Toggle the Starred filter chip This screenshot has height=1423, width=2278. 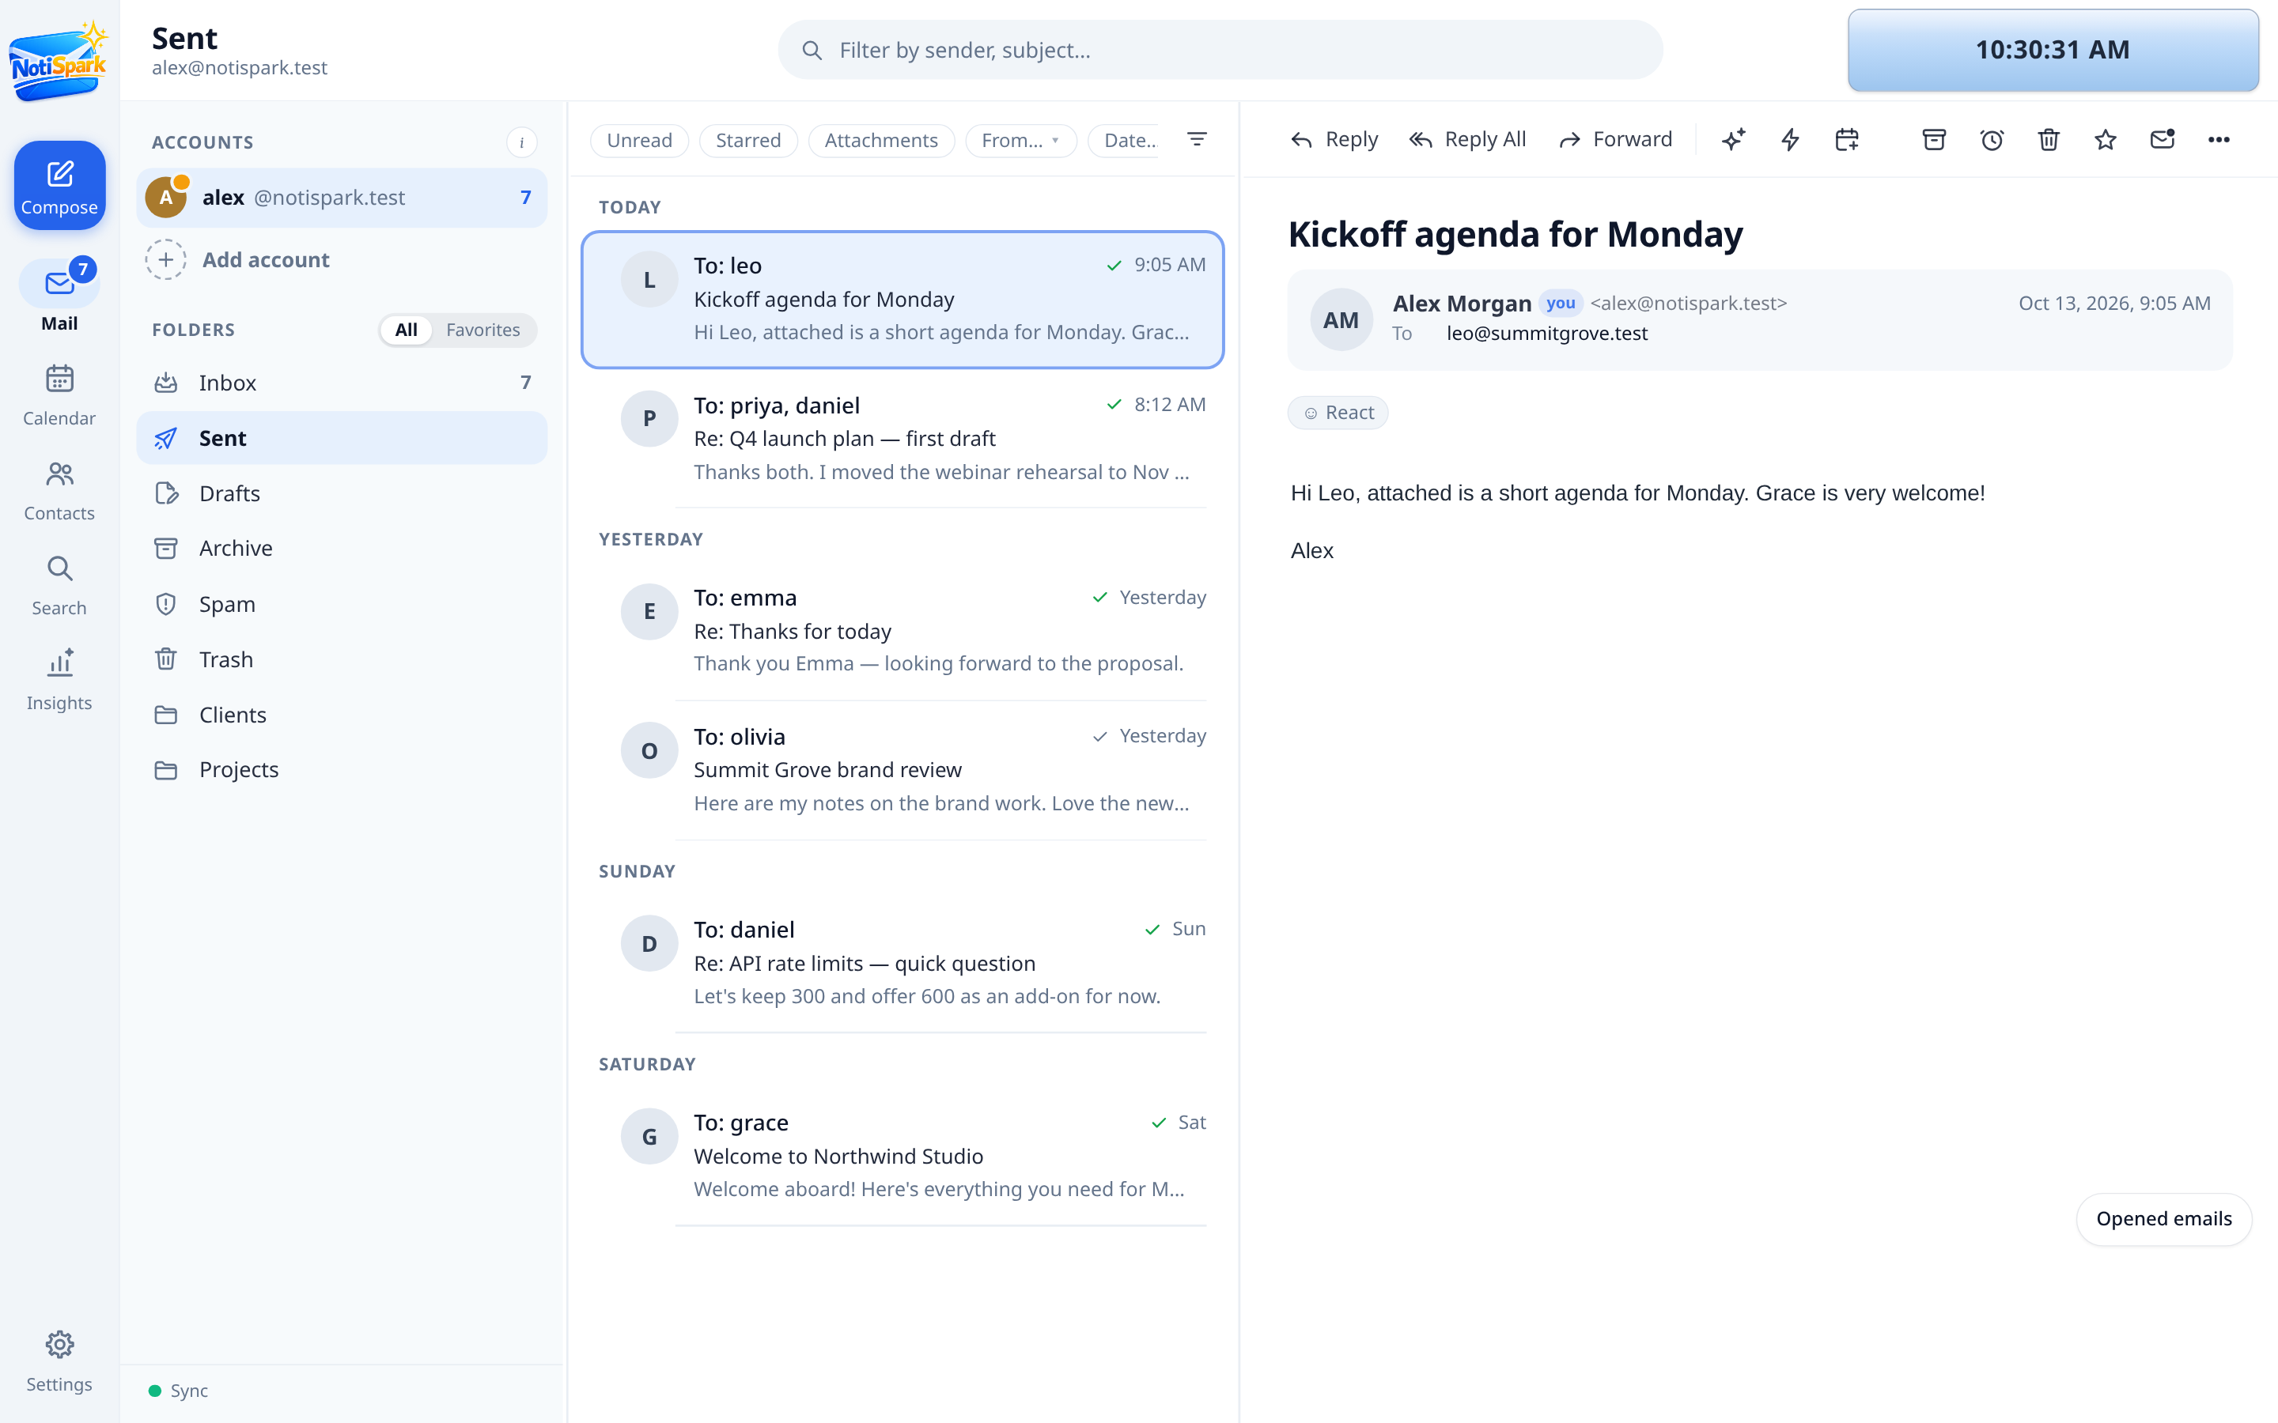pos(748,140)
